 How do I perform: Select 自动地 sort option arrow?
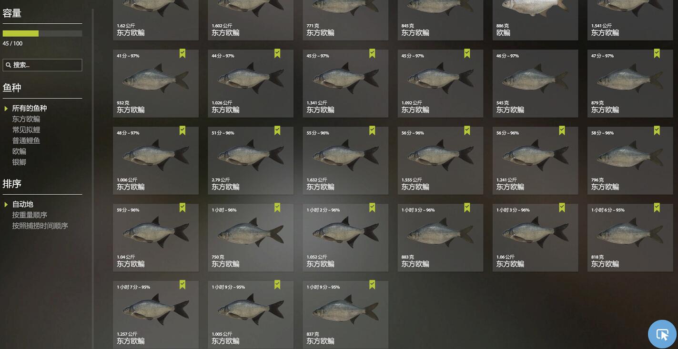coord(6,204)
